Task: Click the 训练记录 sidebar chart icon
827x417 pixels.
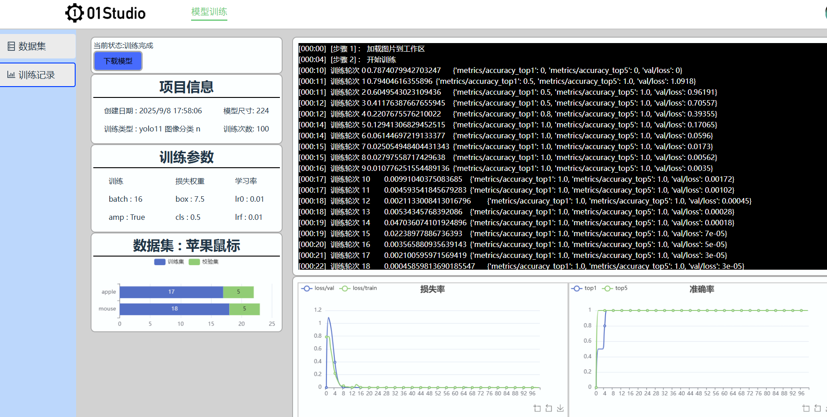Action: 11,75
